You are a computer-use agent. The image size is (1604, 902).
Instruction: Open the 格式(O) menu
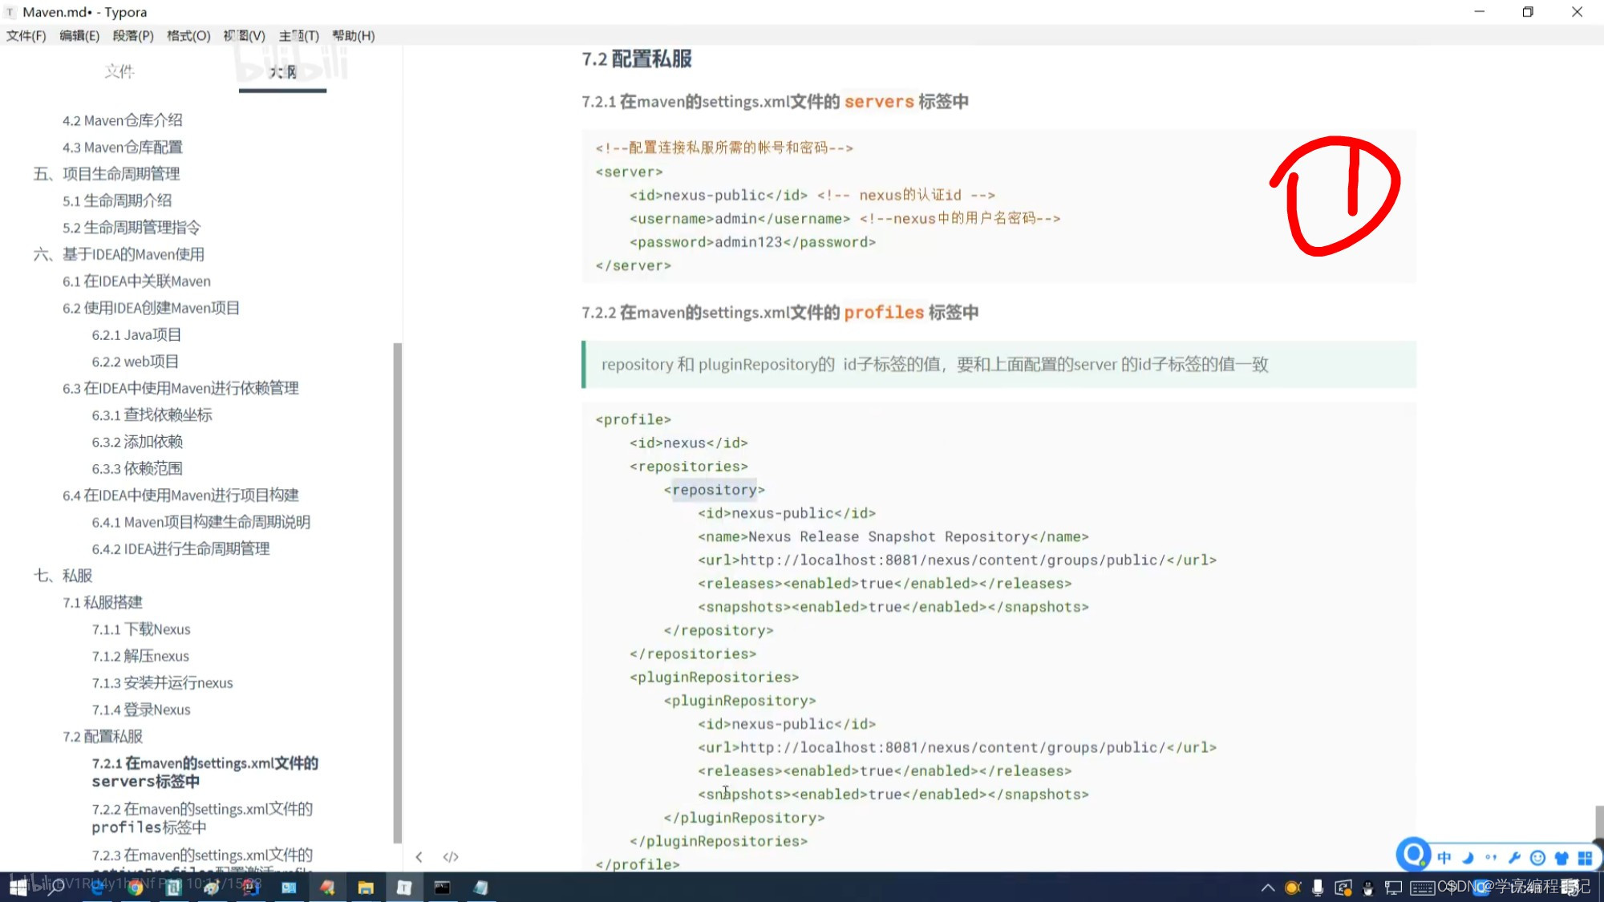(x=188, y=35)
